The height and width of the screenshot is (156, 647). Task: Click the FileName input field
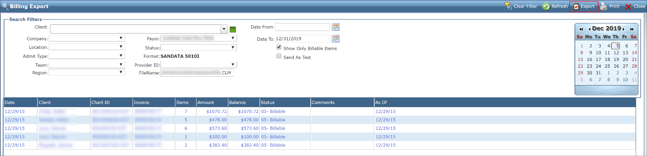(x=197, y=73)
